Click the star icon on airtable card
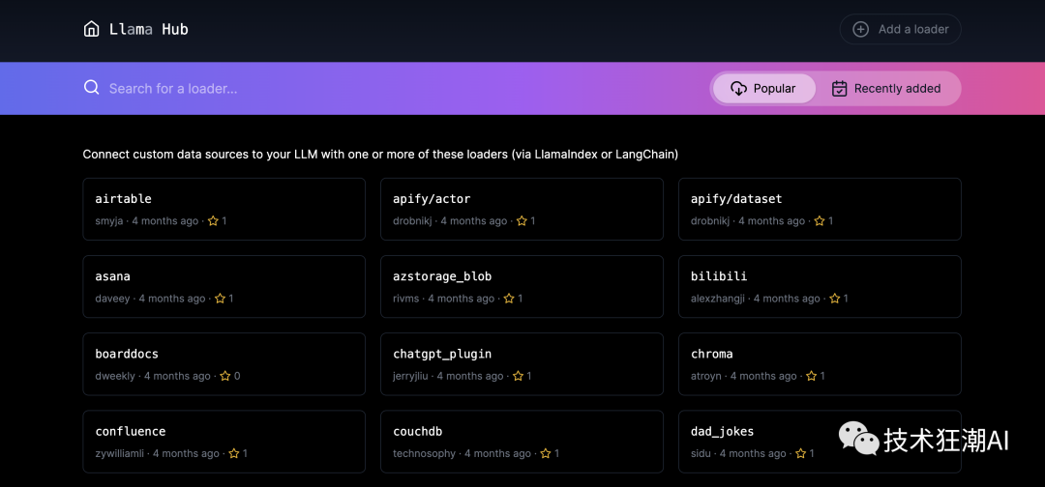Viewport: 1045px width, 487px height. pos(213,221)
